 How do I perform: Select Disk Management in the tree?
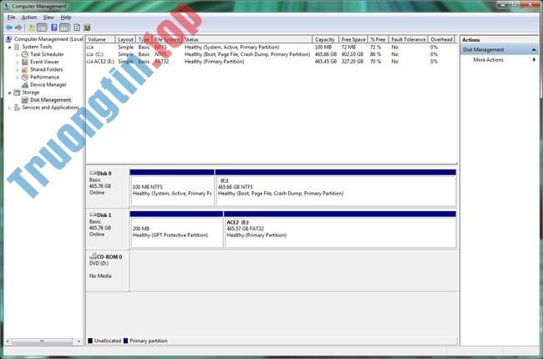51,100
